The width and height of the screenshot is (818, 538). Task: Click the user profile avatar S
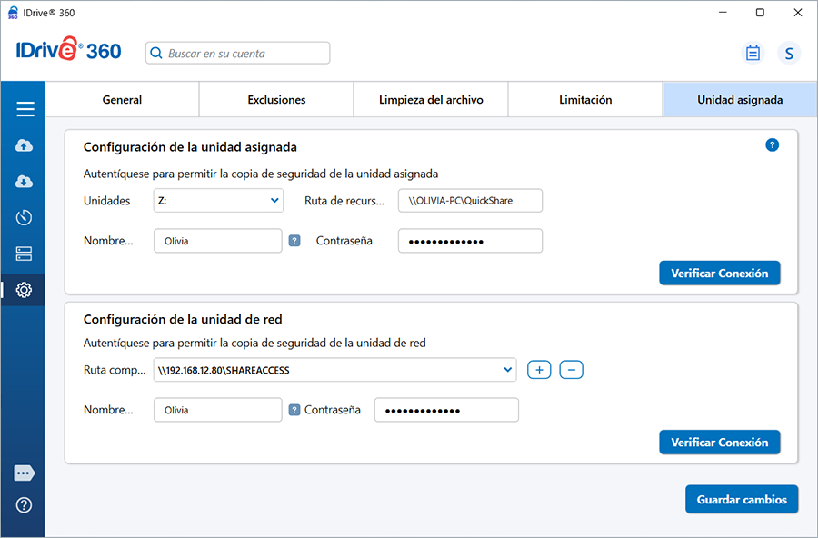[x=789, y=53]
